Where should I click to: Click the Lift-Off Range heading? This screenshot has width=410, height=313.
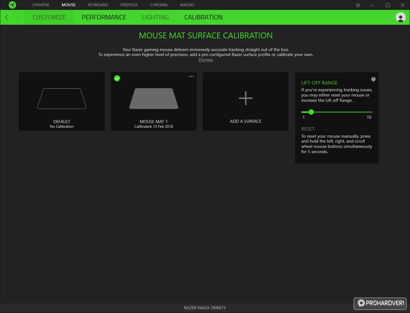319,83
